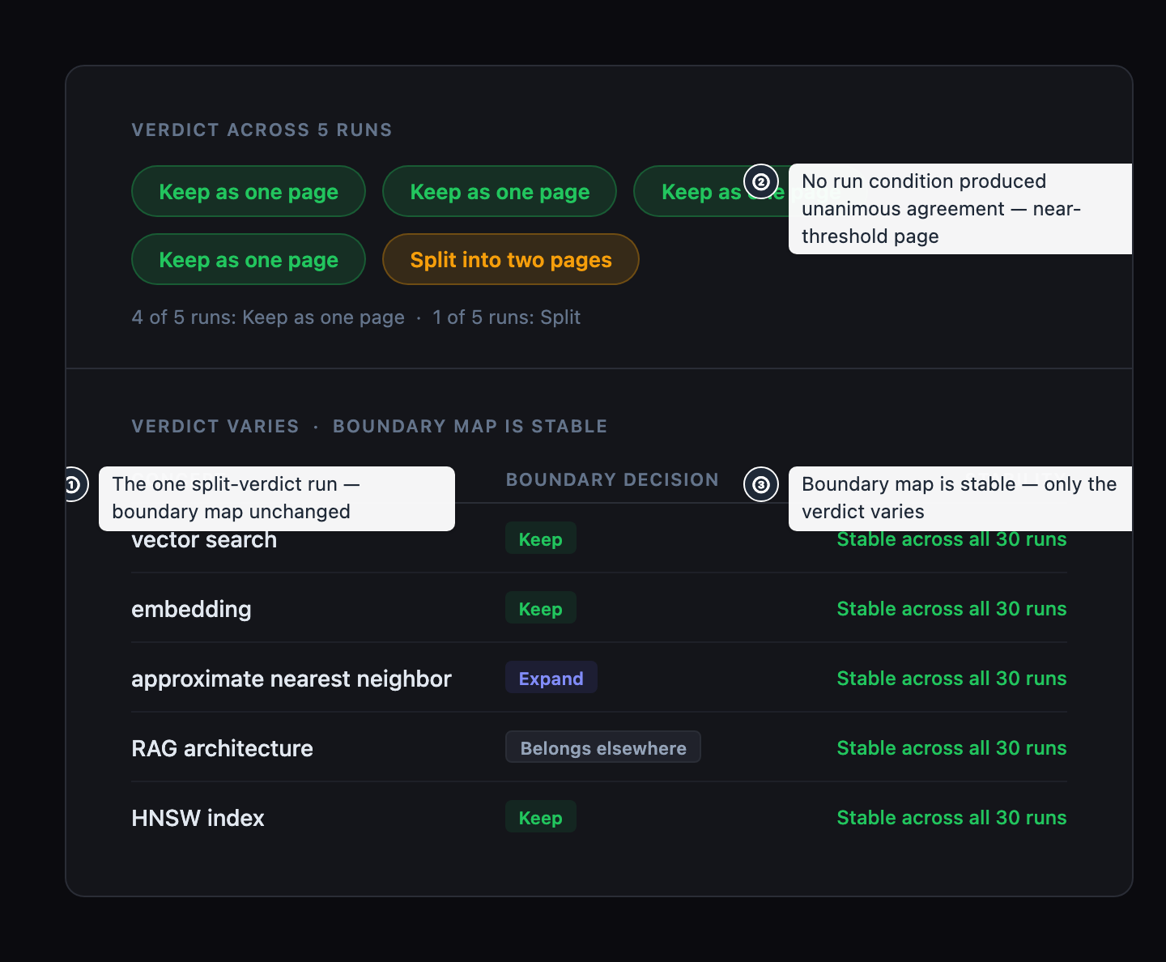
Task: Click annotation marker number 3
Action: pos(761,484)
